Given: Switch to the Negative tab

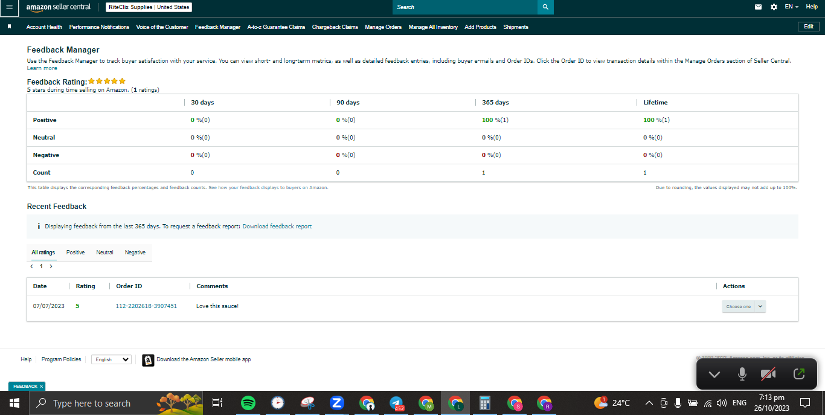Looking at the screenshot, I should pyautogui.click(x=135, y=253).
